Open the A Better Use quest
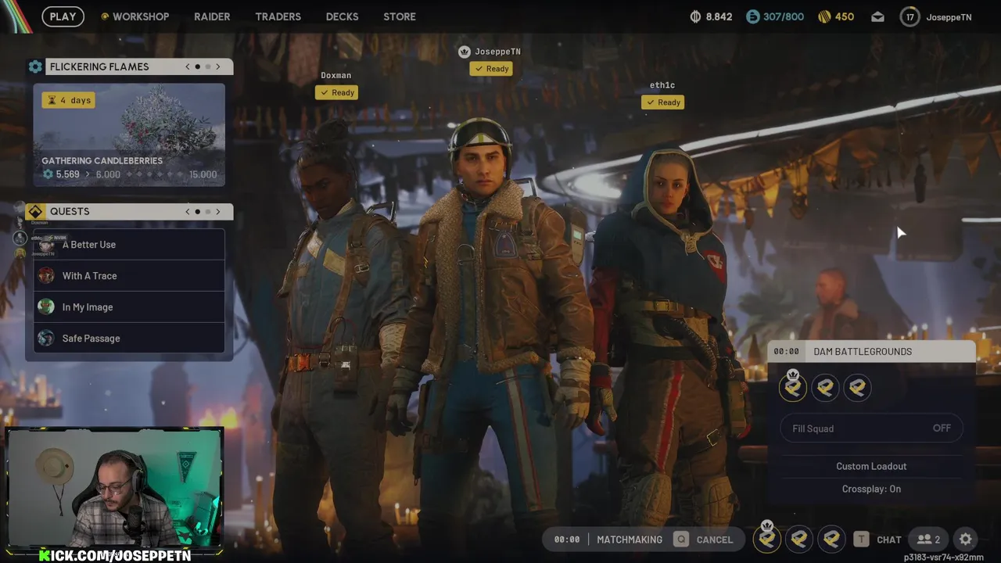The width and height of the screenshot is (1001, 563). pyautogui.click(x=129, y=245)
